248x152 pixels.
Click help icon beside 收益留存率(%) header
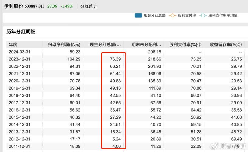click(239, 45)
